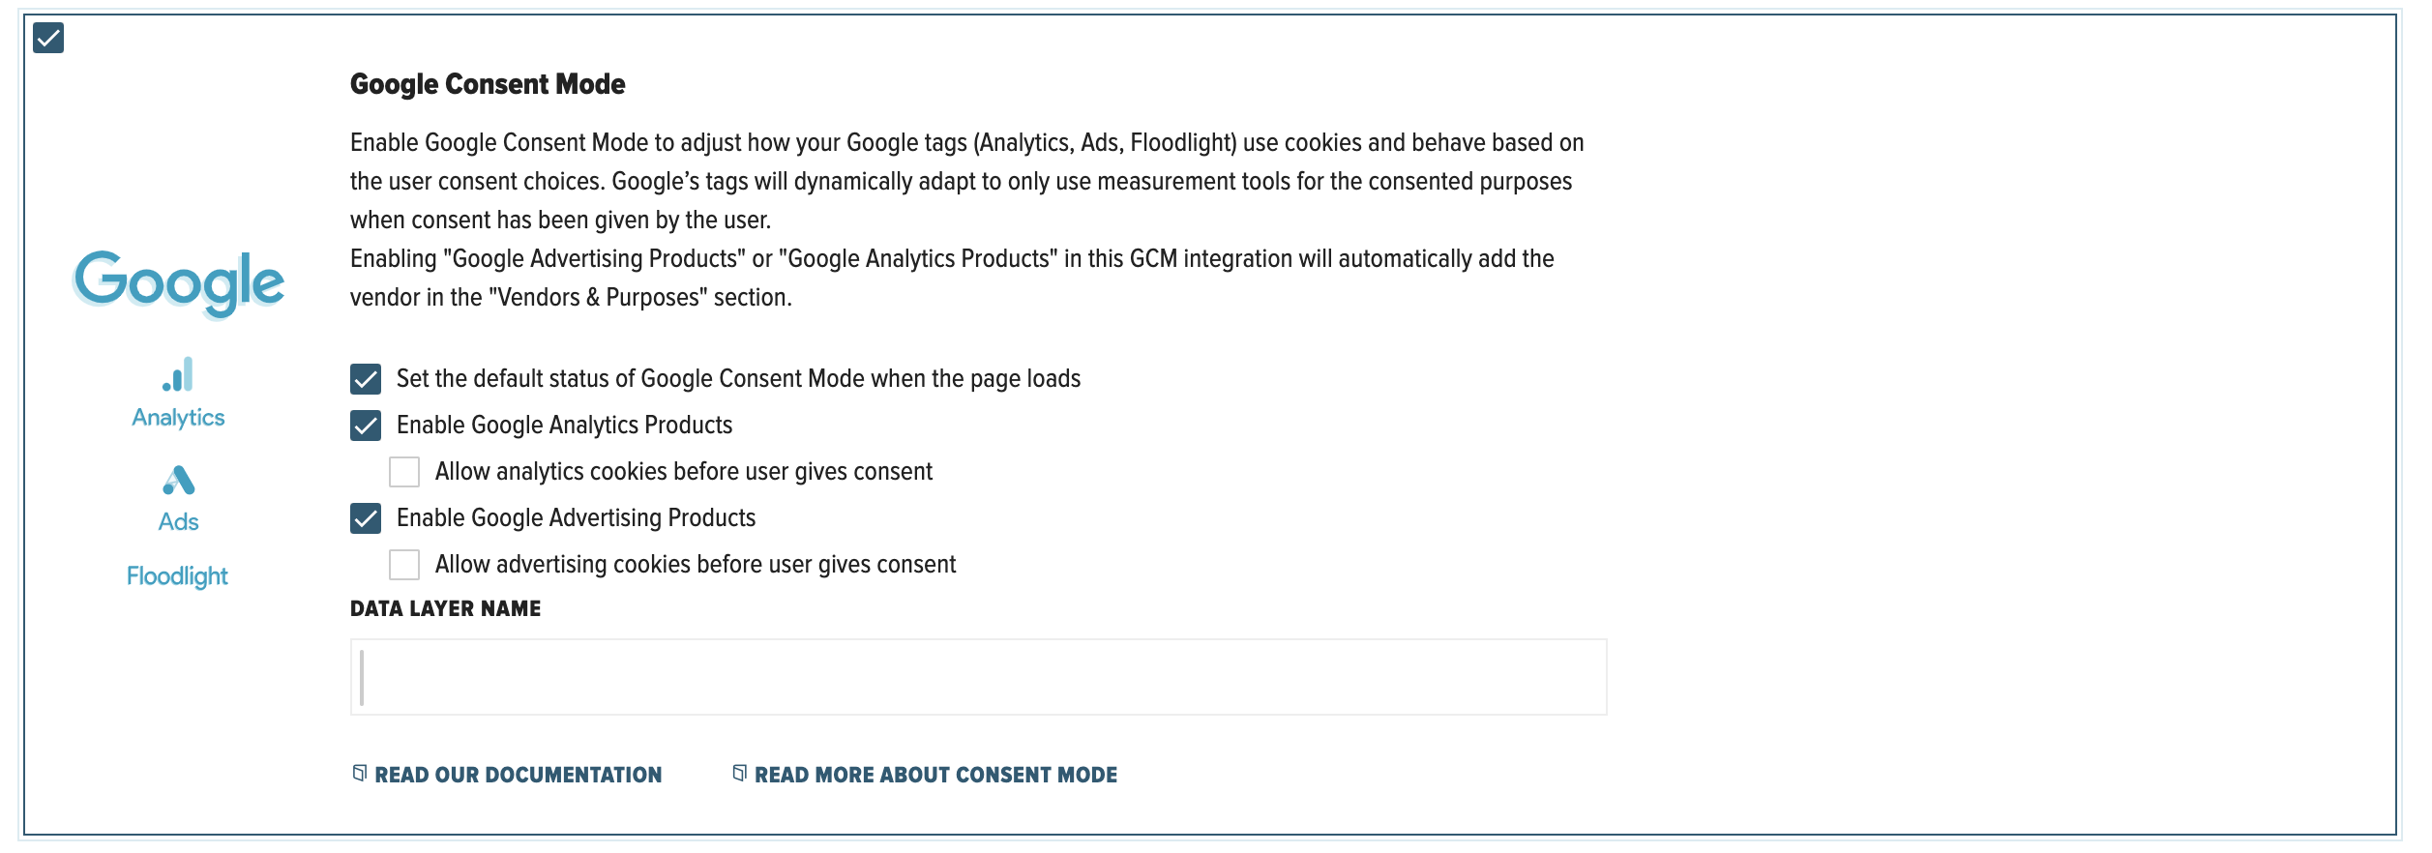Click the Floodlight label
The width and height of the screenshot is (2432, 853).
click(x=177, y=576)
